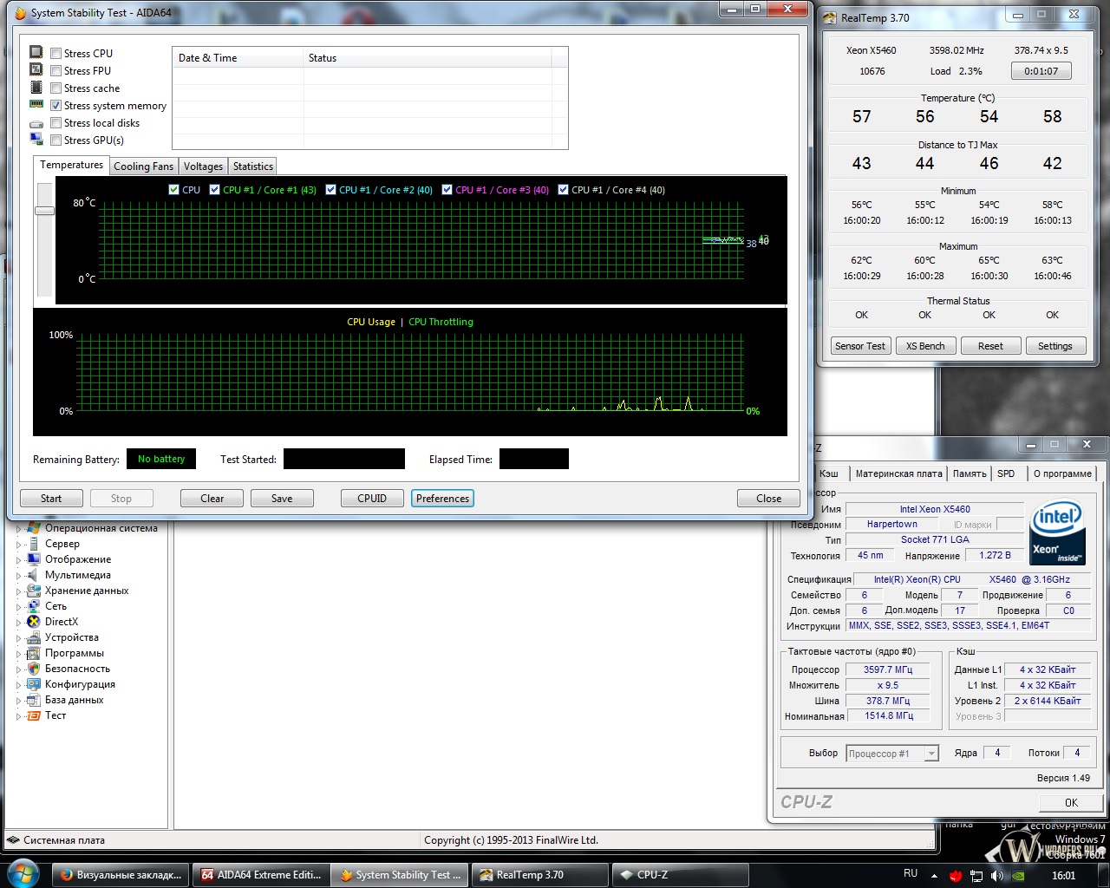Enable the Stress FPU checkbox
The height and width of the screenshot is (888, 1110).
pos(55,71)
